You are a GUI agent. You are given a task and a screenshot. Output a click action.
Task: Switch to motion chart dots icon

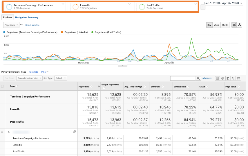pos(240,25)
